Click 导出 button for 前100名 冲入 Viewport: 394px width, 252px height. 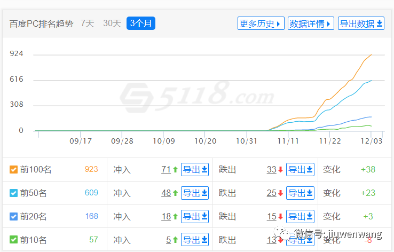(195, 170)
